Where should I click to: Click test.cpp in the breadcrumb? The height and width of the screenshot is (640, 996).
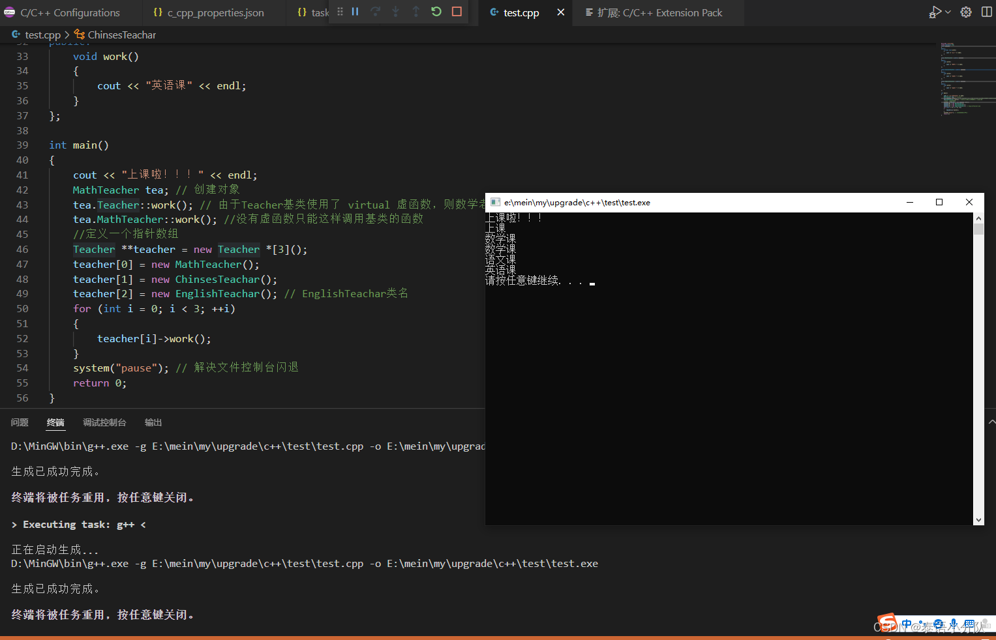pyautogui.click(x=43, y=35)
